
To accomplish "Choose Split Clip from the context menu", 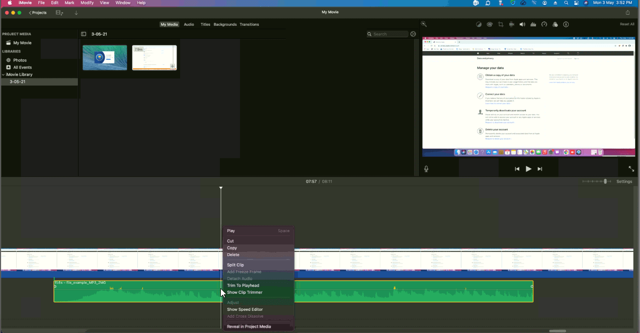I will click(235, 265).
